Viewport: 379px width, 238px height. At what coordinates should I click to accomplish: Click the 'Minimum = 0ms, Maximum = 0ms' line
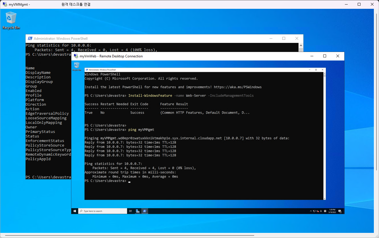(x=135, y=176)
